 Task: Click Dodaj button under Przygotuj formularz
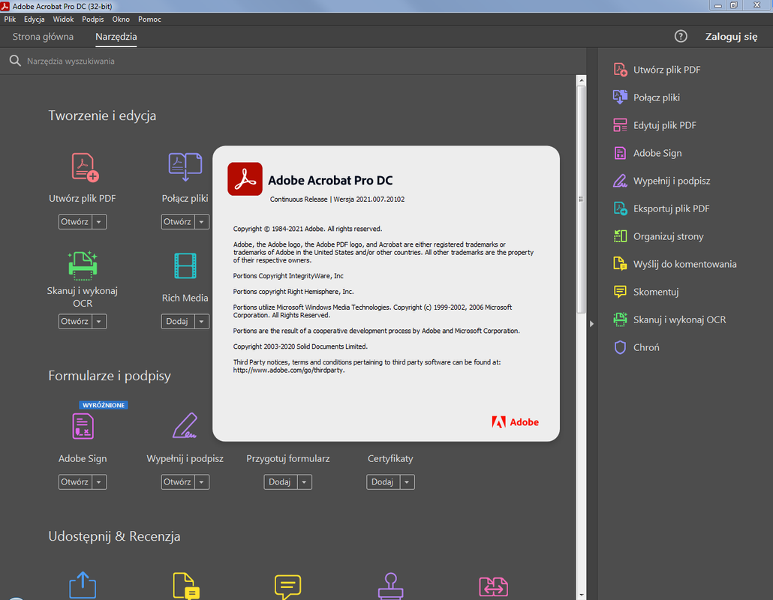280,481
